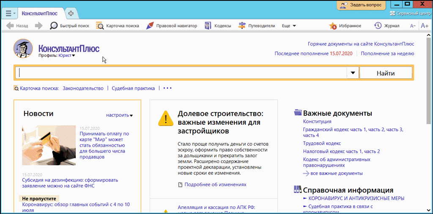This screenshot has height=214, width=433.
Task: Open a new tab with plus icon
Action: point(71,13)
